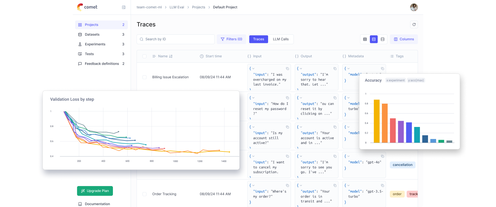Switch to the LLM Calls tab
This screenshot has height=207, width=496.
[281, 39]
